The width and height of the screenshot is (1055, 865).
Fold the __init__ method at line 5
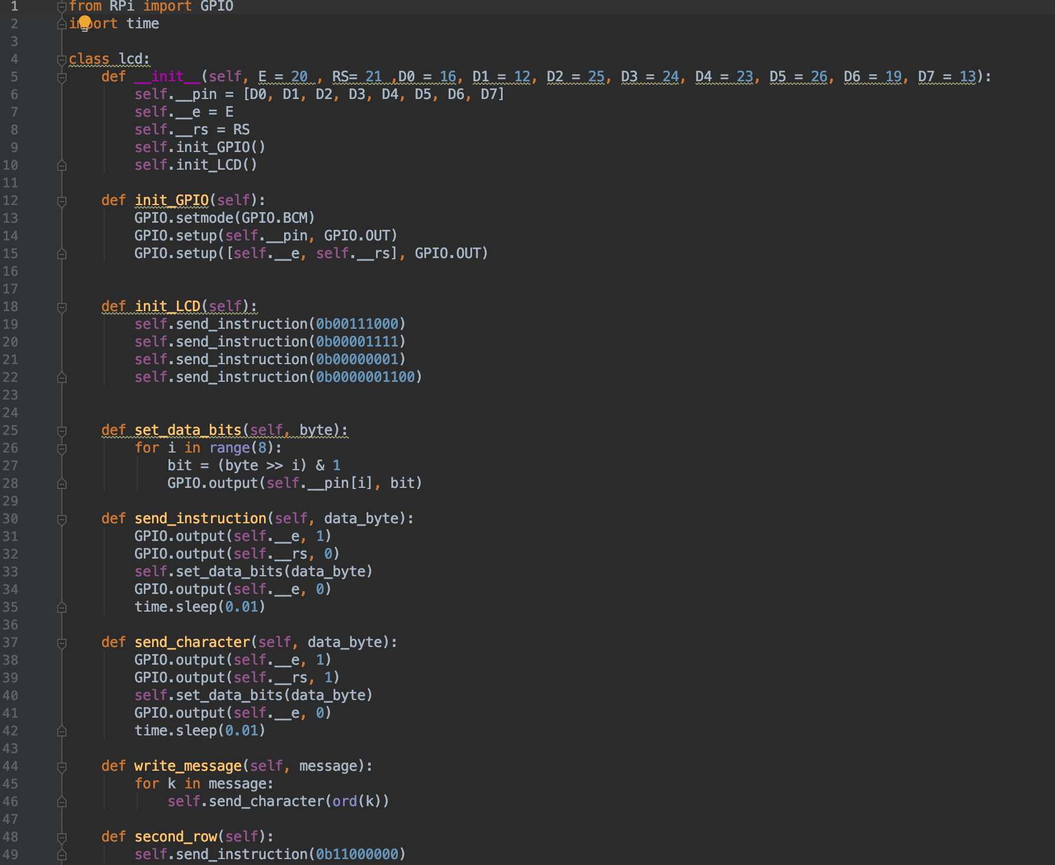coord(61,77)
